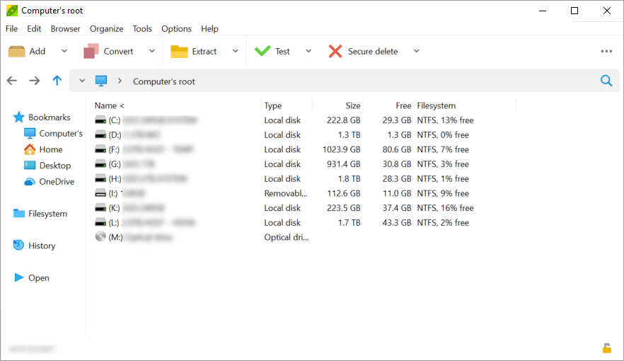Viewport: 624px width, 361px height.
Task: Open the three-dot toolbar overflow menu
Action: click(606, 52)
